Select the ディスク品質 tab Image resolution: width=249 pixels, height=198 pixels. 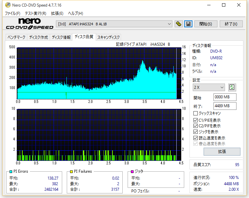click(x=84, y=37)
